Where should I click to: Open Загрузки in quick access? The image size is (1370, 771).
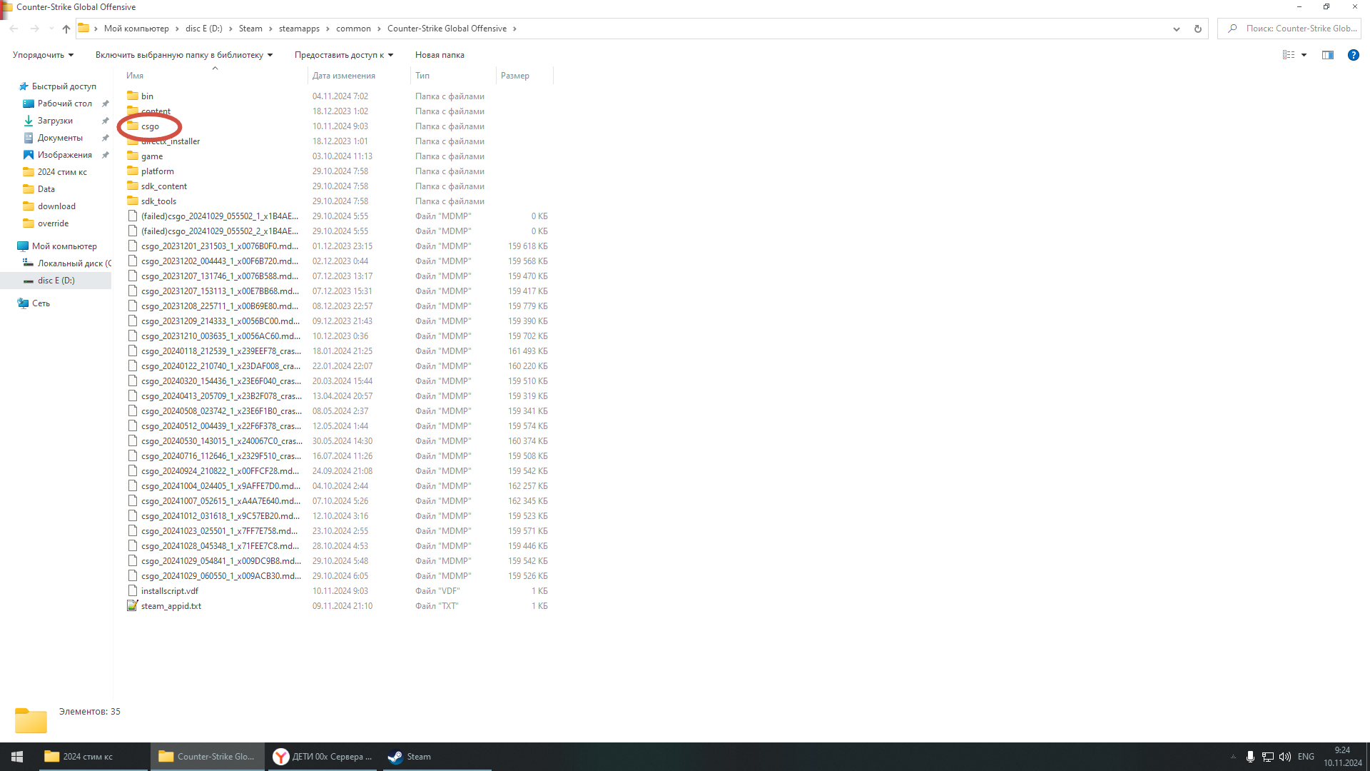point(55,121)
